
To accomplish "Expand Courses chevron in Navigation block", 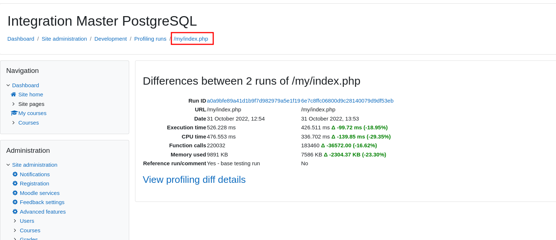I will 14,123.
